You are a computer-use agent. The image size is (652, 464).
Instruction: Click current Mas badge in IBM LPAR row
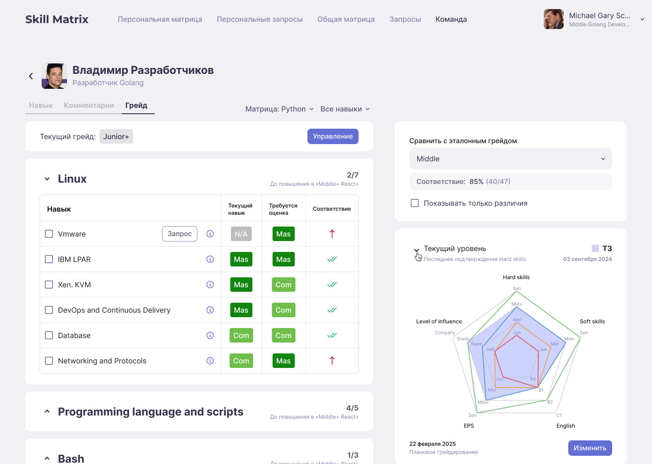[x=241, y=259]
